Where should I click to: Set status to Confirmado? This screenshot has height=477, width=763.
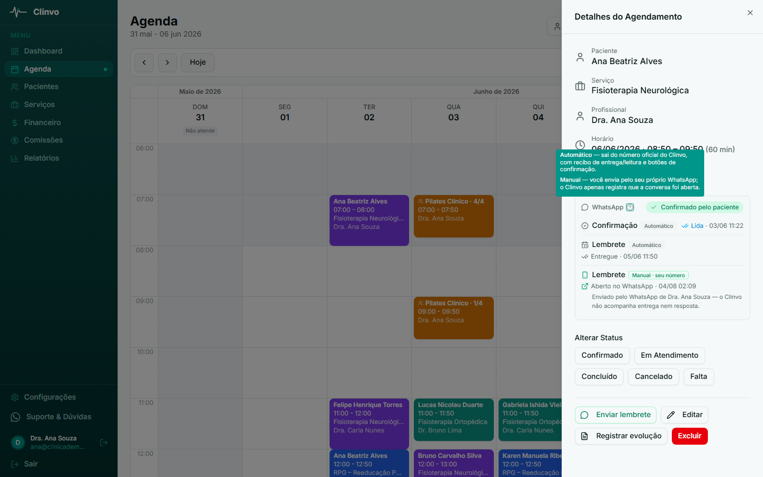602,356
